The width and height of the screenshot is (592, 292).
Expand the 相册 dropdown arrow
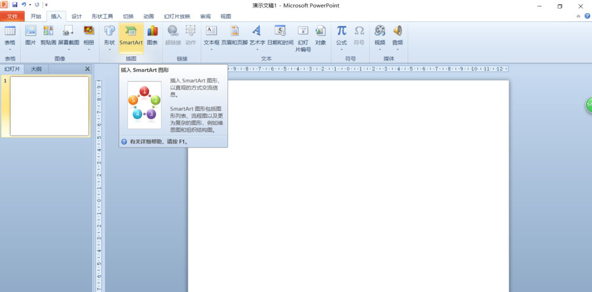(89, 50)
